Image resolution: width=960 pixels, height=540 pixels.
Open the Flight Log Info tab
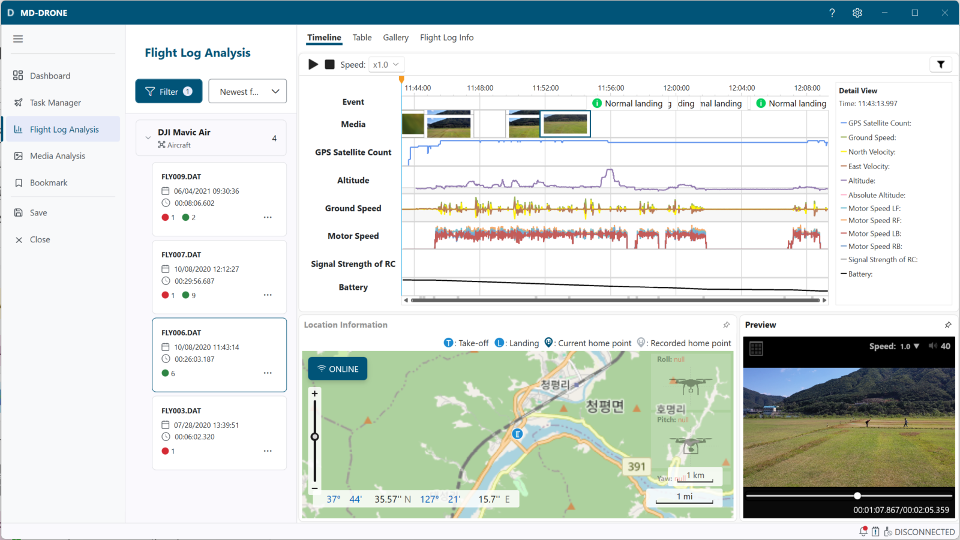tap(446, 37)
